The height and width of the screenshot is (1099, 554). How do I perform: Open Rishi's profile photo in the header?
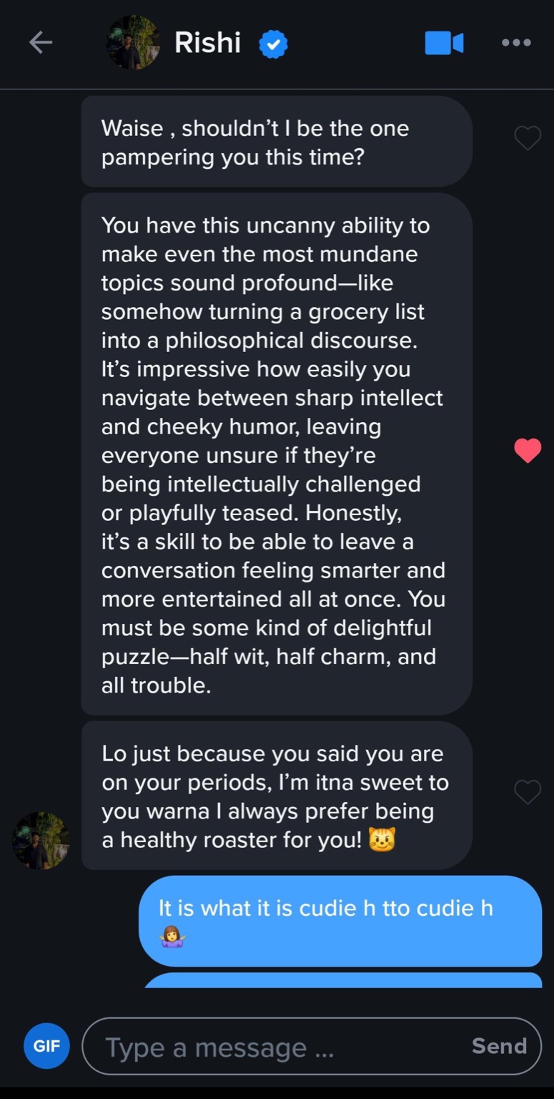(x=133, y=43)
